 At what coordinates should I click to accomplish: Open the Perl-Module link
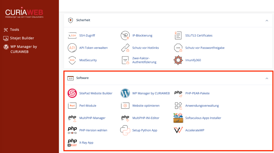(x=88, y=106)
